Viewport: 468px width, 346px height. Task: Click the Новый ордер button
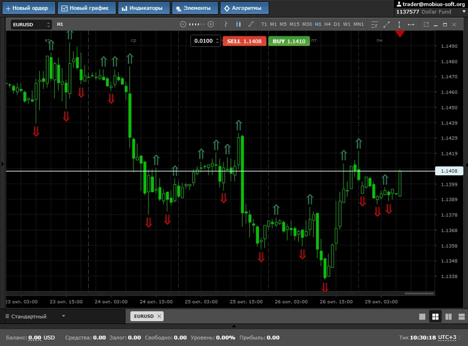click(29, 8)
